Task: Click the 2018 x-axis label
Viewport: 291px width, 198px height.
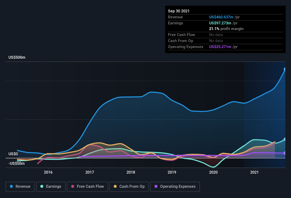Action: click(131, 172)
